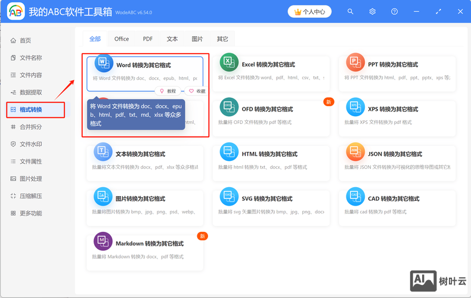Click the SVG conversion icon
The width and height of the screenshot is (471, 298).
pos(229,197)
